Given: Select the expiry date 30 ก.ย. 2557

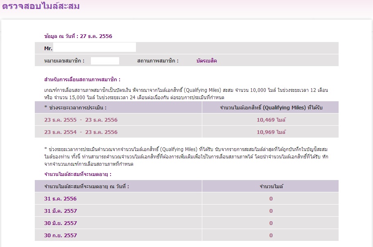Looking at the screenshot, I should tap(61, 236).
